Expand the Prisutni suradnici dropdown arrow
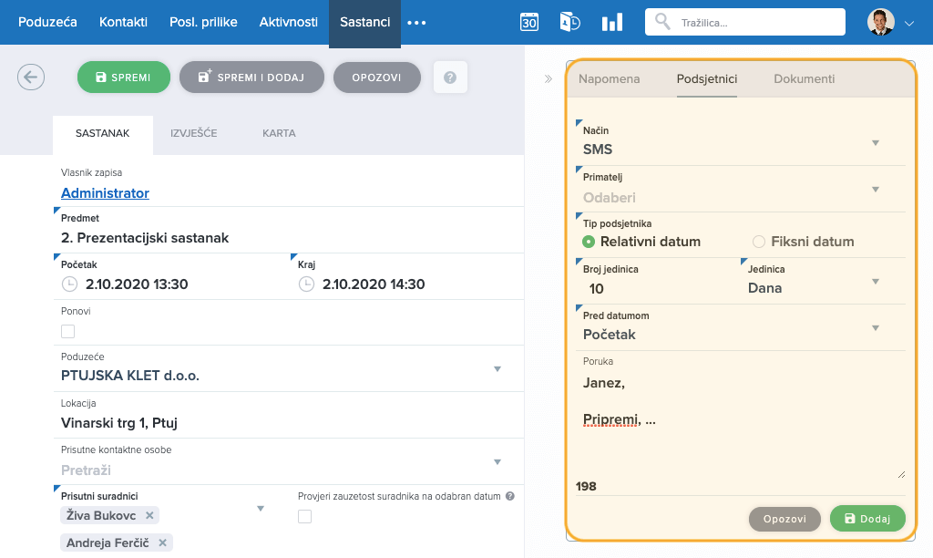933x558 pixels. [x=260, y=509]
